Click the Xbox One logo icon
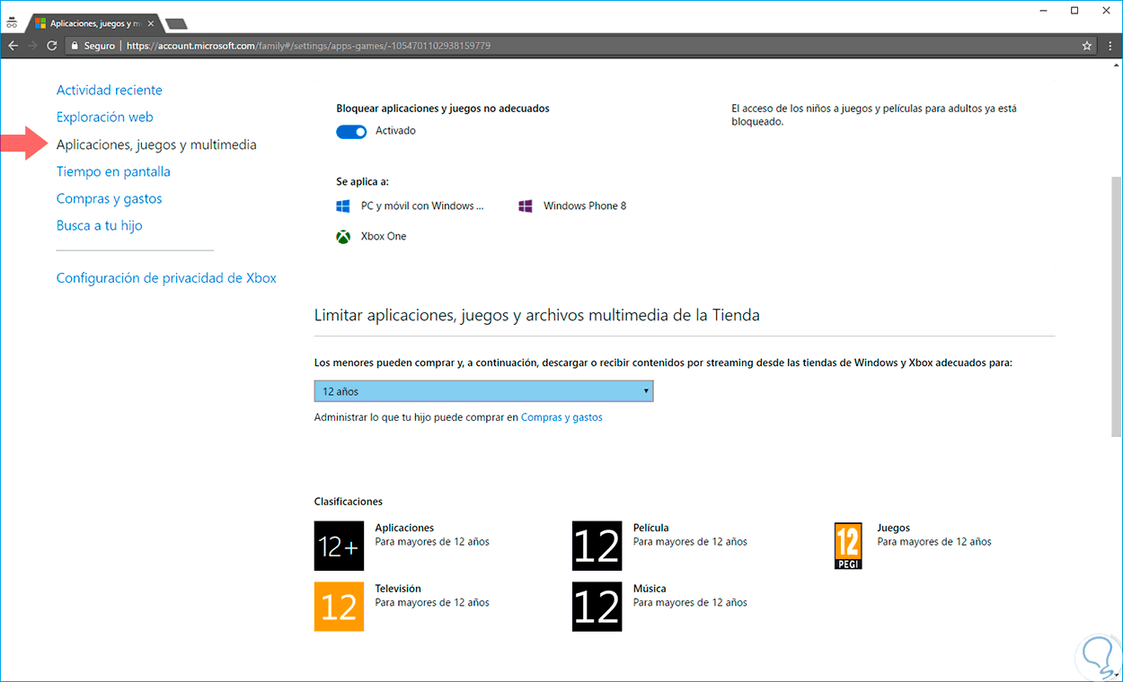The height and width of the screenshot is (682, 1123). tap(343, 237)
